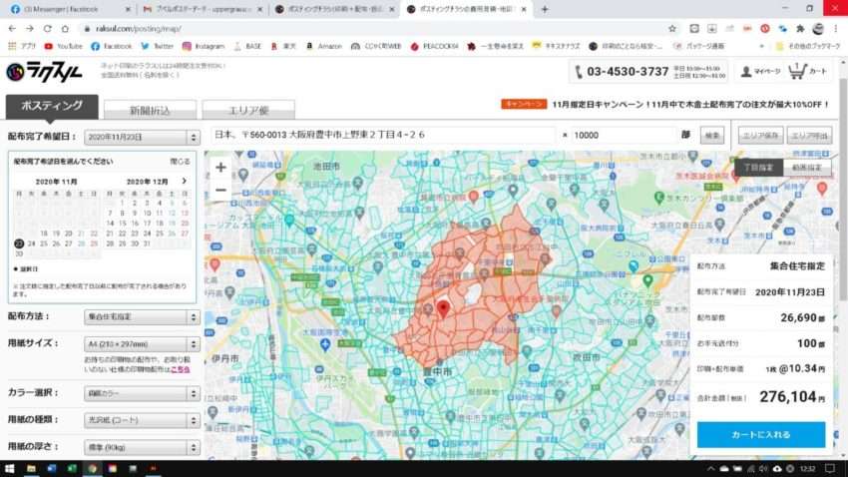Click the phone number 03-4530-3737
Viewport: 848px width, 477px height.
point(628,72)
